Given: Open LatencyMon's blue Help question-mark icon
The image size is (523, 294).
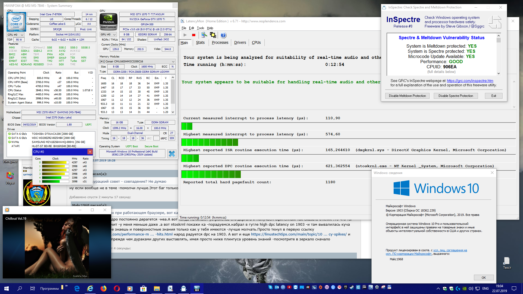Looking at the screenshot, I should [223, 35].
